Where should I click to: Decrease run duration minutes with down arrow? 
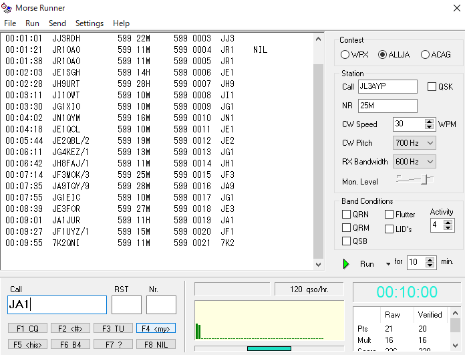click(x=430, y=265)
